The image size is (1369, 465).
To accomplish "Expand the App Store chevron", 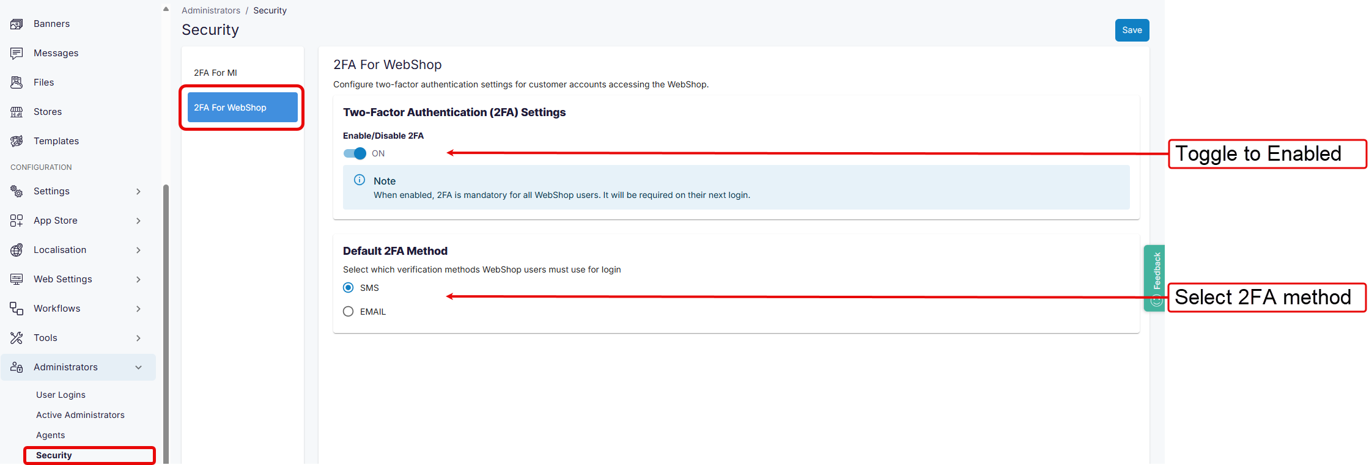I will 139,221.
